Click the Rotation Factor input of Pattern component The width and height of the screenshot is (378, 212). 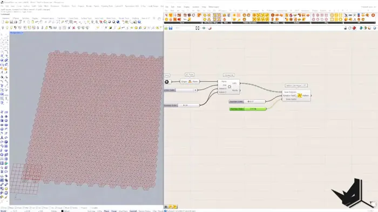289,96
